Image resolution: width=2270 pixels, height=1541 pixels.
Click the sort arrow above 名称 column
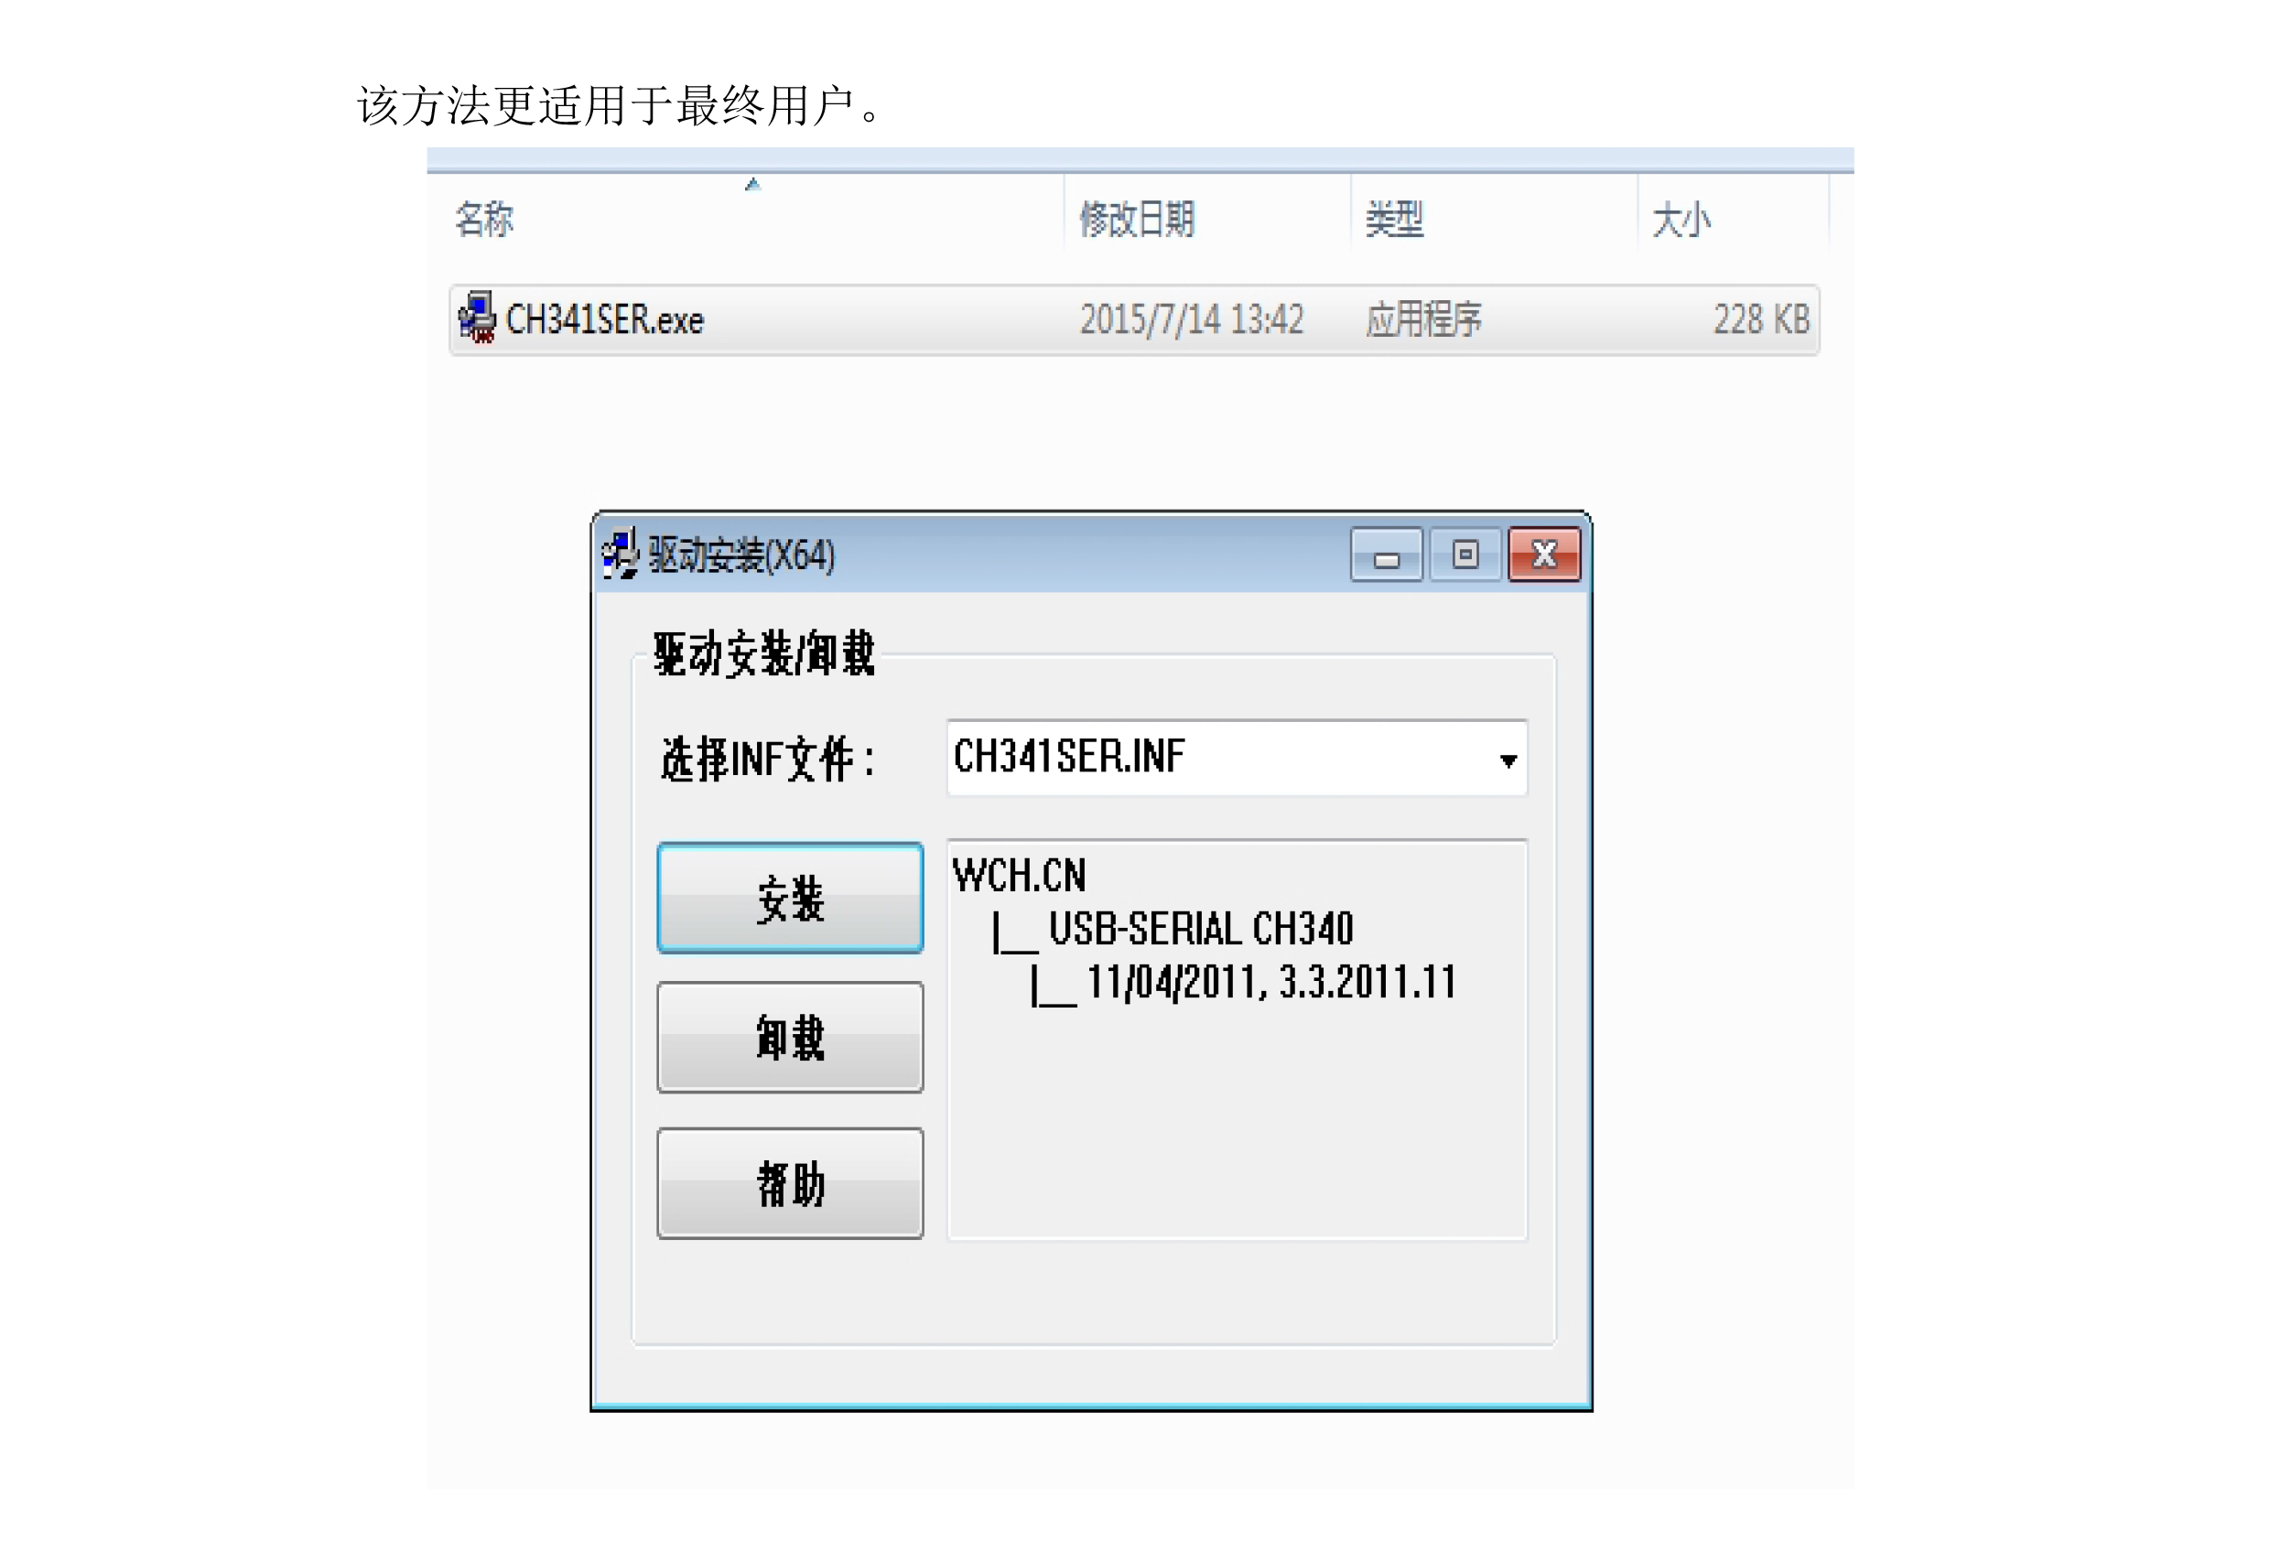point(752,185)
